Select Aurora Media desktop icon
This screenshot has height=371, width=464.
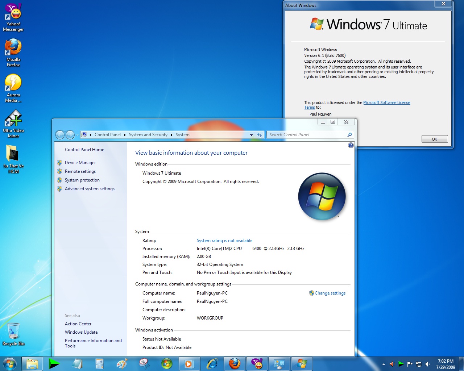(13, 88)
